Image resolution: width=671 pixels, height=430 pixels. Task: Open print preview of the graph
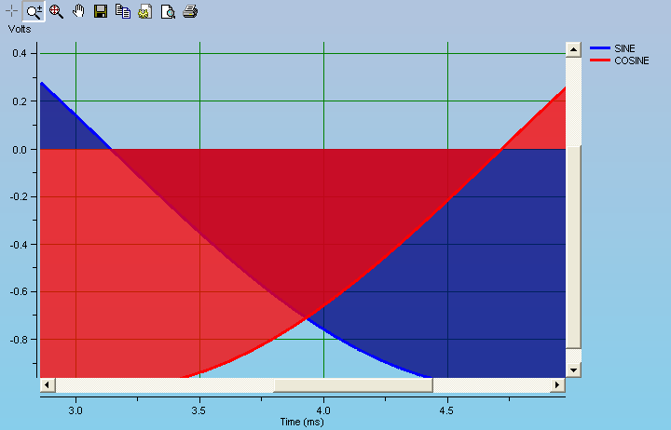point(167,12)
